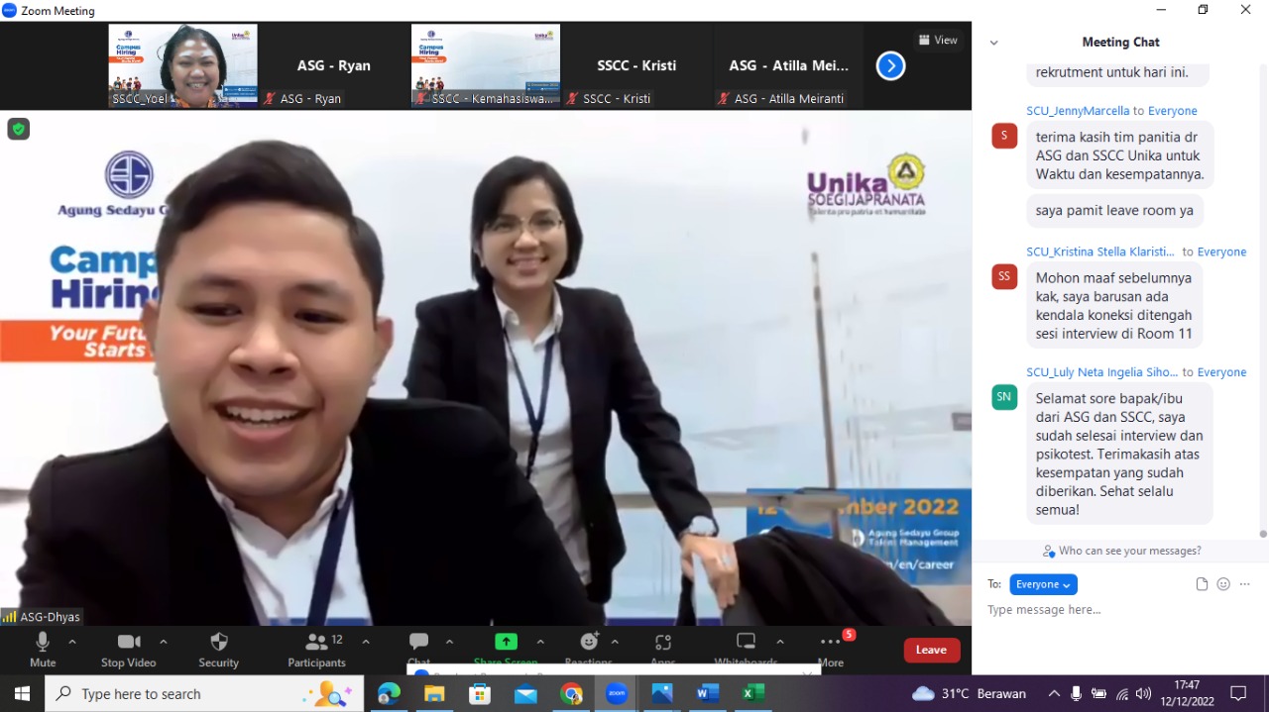Click SCU_Kristina Stella sender name
This screenshot has height=712, width=1269.
tap(1099, 252)
